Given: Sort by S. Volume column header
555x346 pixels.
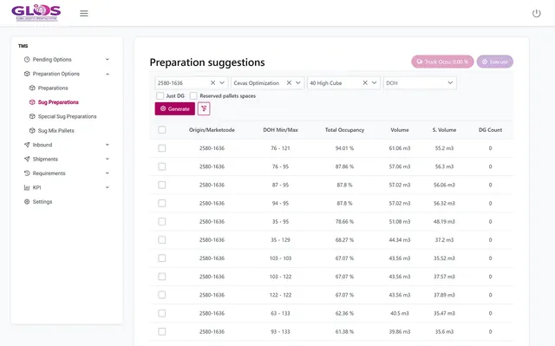Looking at the screenshot, I should [x=444, y=130].
